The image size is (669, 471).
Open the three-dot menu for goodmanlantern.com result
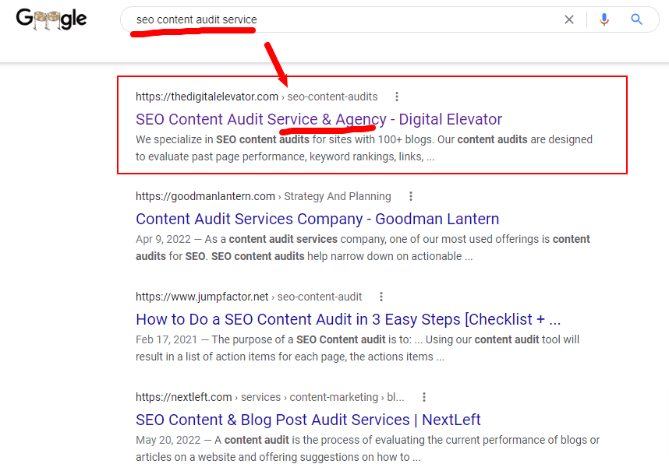pos(411,196)
